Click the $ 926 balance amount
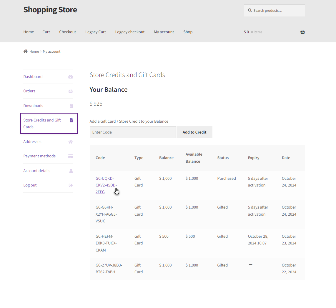 point(96,104)
